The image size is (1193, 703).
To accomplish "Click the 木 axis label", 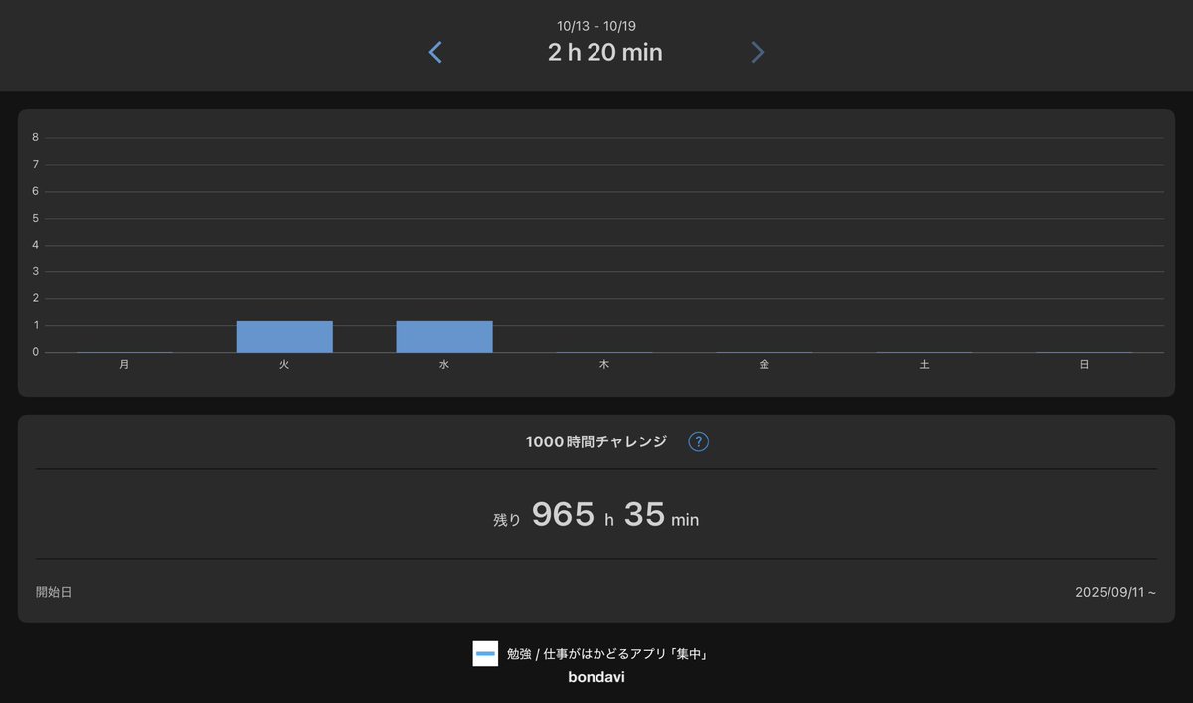I will 604,365.
